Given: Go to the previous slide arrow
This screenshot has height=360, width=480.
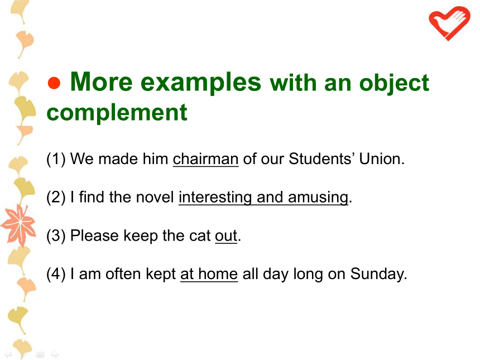Looking at the screenshot, I should pyautogui.click(x=8, y=354).
